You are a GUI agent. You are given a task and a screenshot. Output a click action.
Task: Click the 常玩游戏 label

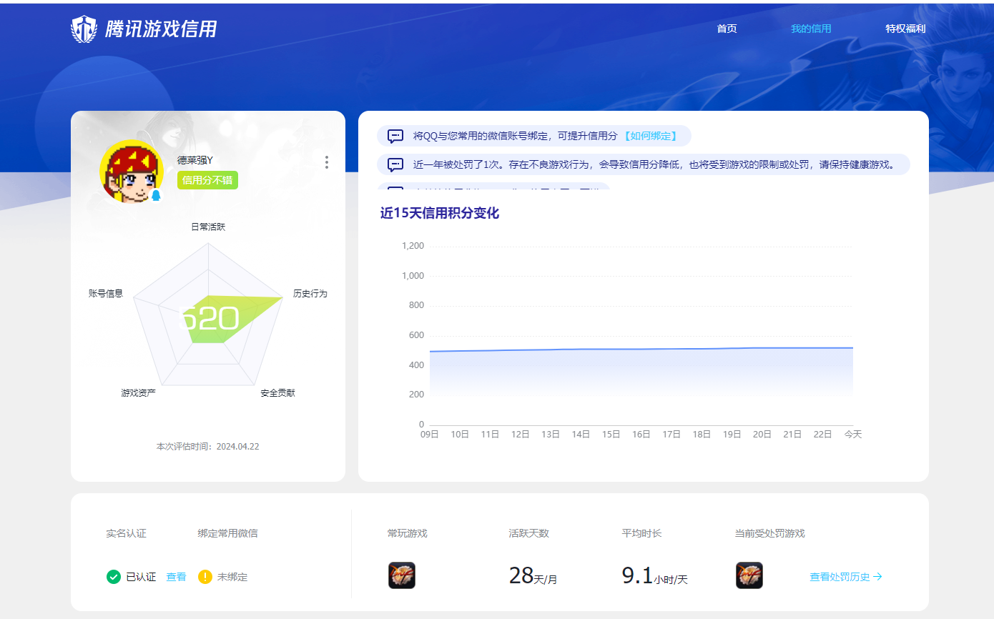pos(408,533)
